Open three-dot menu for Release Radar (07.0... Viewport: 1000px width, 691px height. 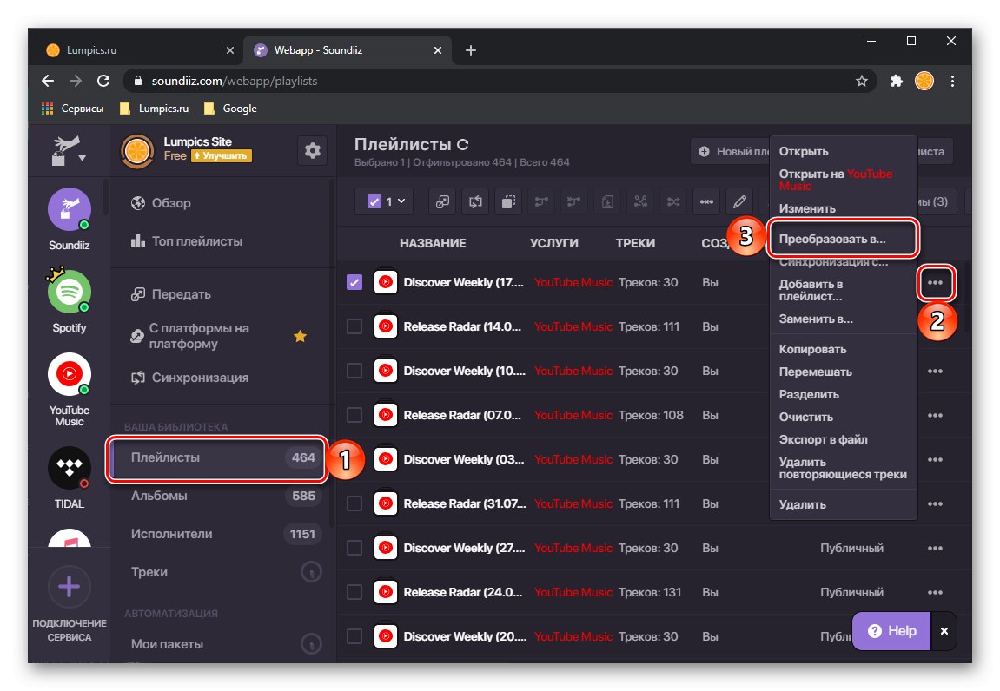pos(935,416)
